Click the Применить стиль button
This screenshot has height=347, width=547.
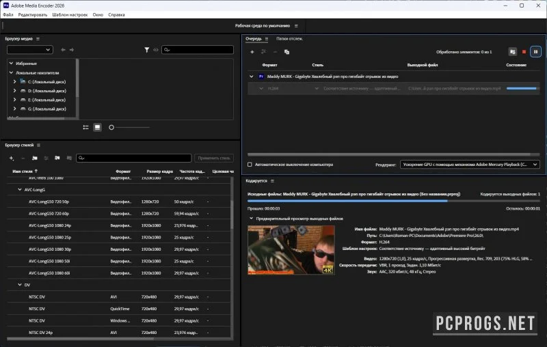click(214, 158)
